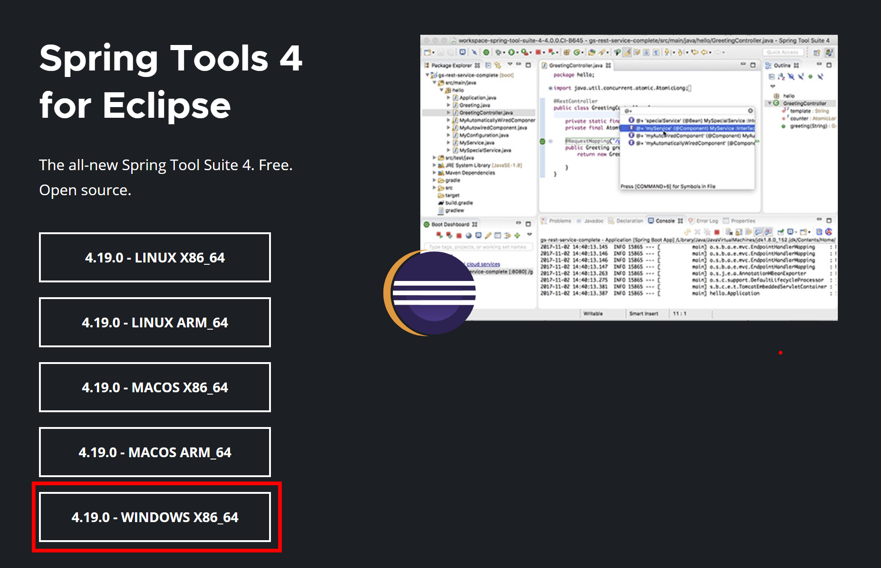Download 4.19.0 - MACOS ARM_64 build
This screenshot has height=568, width=881.
click(155, 452)
